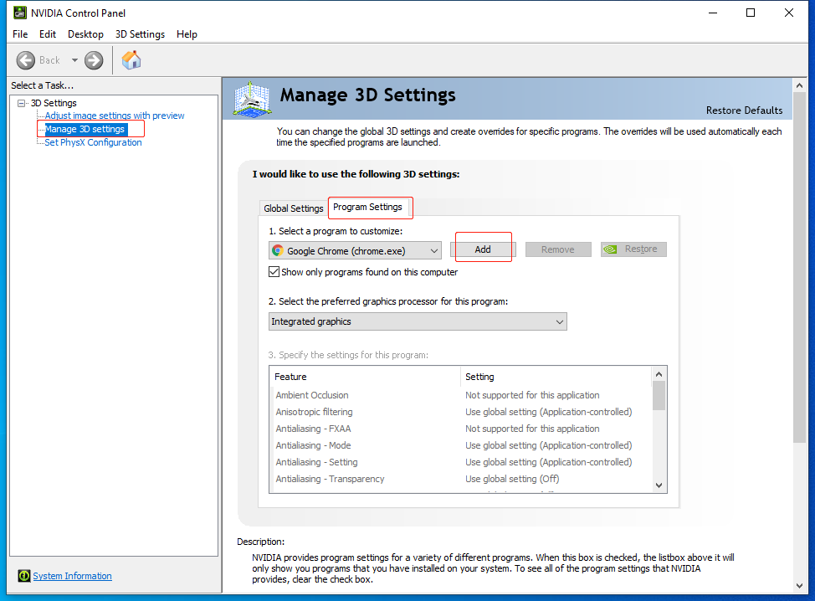
Task: Click the Home icon in toolbar
Action: click(131, 59)
